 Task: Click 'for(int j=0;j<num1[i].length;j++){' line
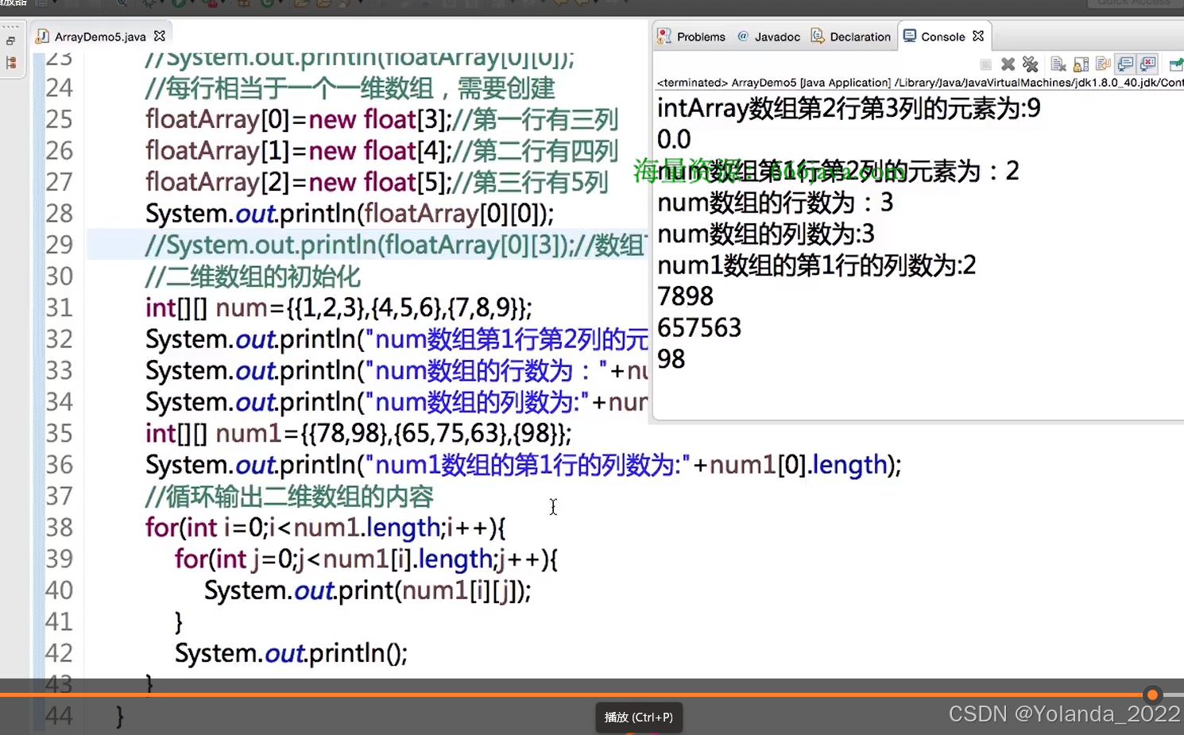[x=366, y=559]
